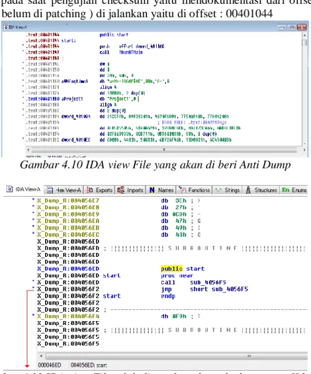This screenshot has height=374, width=311.
Task: Click the Exports tab icon
Action: (x=90, y=190)
